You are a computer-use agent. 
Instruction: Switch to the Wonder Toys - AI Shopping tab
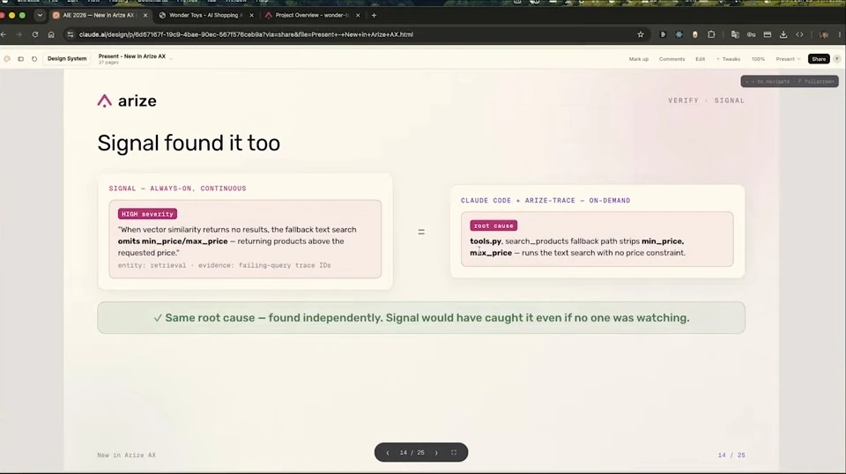click(x=205, y=15)
